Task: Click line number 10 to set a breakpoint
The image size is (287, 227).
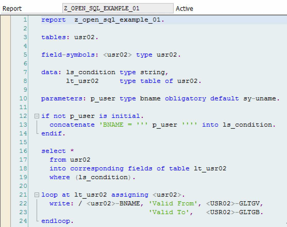Action: pos(23,98)
